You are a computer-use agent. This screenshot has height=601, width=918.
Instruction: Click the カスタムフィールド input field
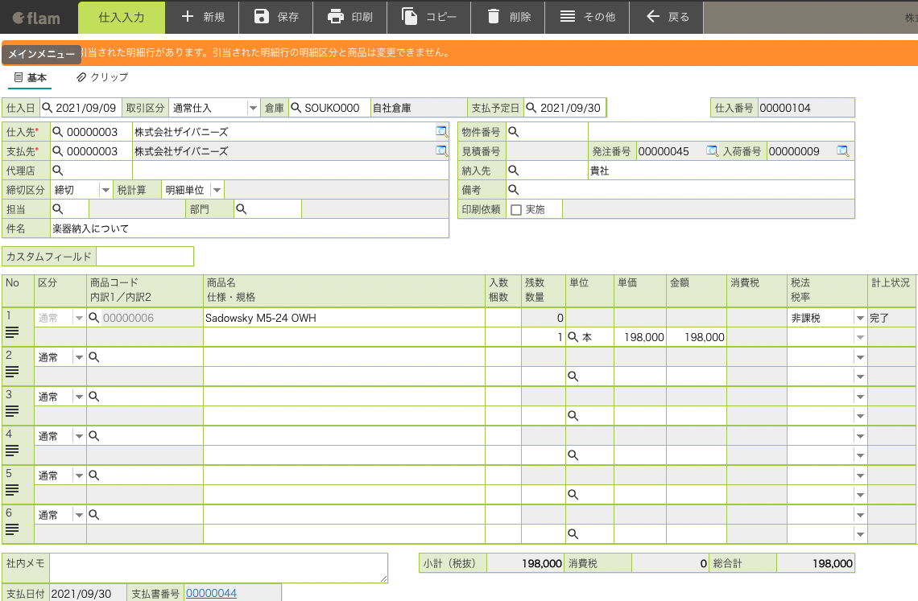[x=145, y=257]
